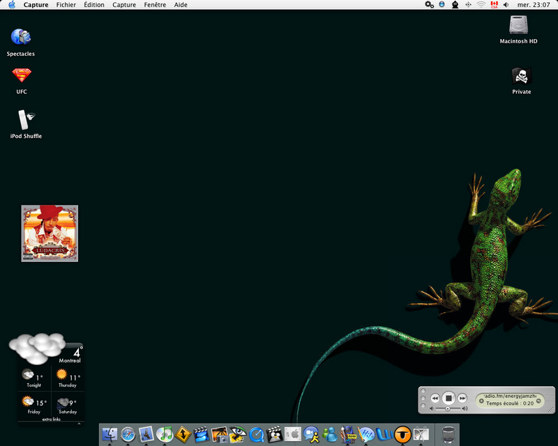Skip to next track in player

pyautogui.click(x=462, y=398)
